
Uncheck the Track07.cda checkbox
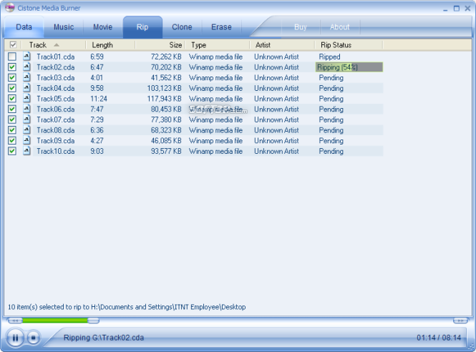[x=12, y=119]
